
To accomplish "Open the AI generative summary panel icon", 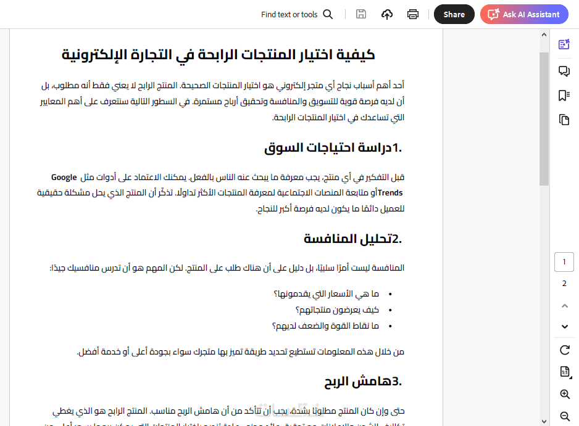I will click(x=564, y=44).
